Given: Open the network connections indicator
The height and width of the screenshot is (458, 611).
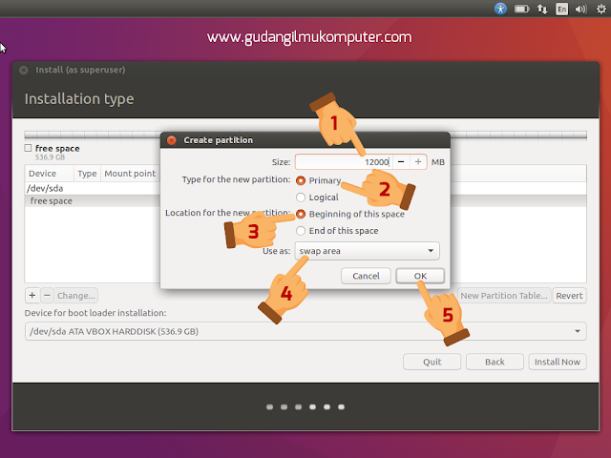Looking at the screenshot, I should coord(542,9).
